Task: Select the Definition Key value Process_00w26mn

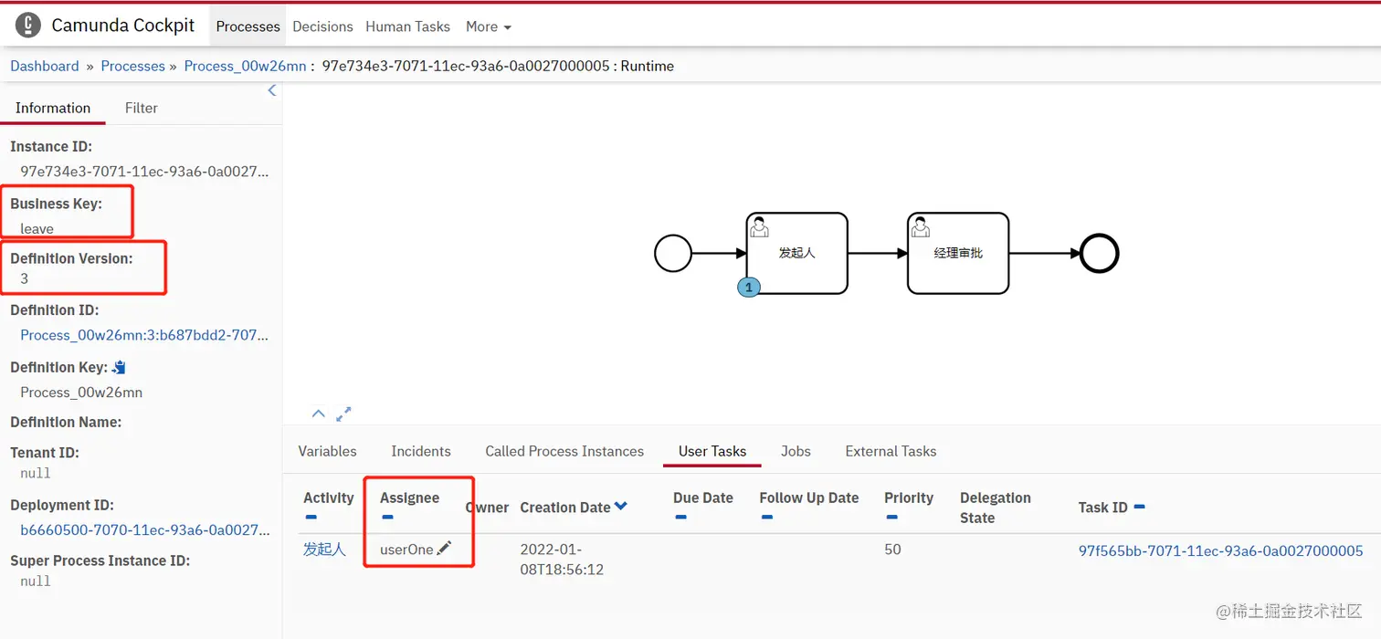Action: (x=81, y=392)
